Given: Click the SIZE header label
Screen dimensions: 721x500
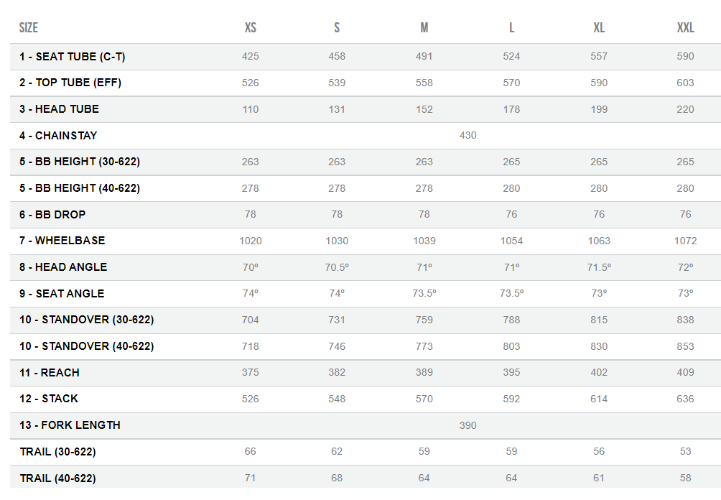Looking at the screenshot, I should point(29,28).
